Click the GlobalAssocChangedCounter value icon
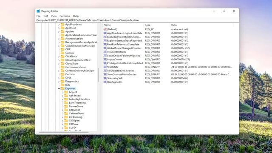This screenshot has width=272, height=153. [x=105, y=48]
